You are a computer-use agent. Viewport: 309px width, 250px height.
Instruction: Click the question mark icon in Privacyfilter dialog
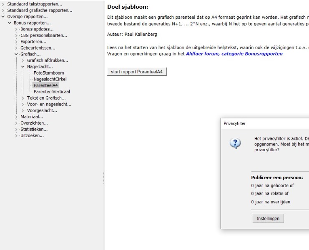point(235,144)
